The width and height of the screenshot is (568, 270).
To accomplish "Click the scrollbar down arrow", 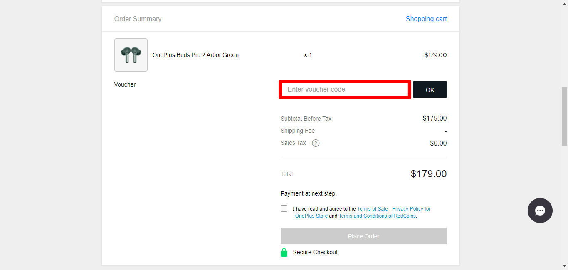I will coord(564,266).
